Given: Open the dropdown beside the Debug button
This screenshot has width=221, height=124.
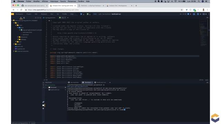Looking at the screenshot, I should pyautogui.click(x=90, y=14).
